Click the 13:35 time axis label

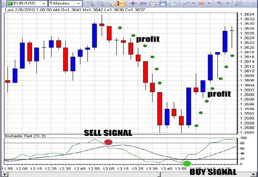(152, 169)
